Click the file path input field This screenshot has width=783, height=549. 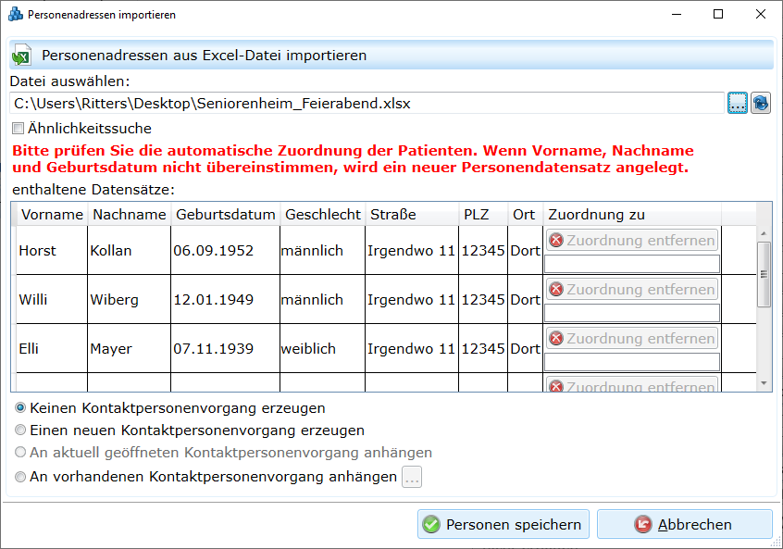click(x=367, y=103)
